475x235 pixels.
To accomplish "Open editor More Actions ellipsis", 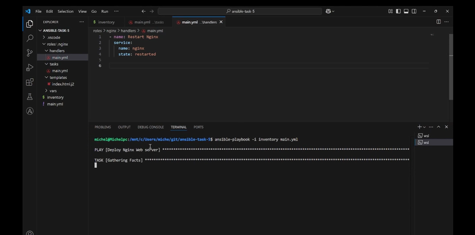I will click(x=447, y=22).
